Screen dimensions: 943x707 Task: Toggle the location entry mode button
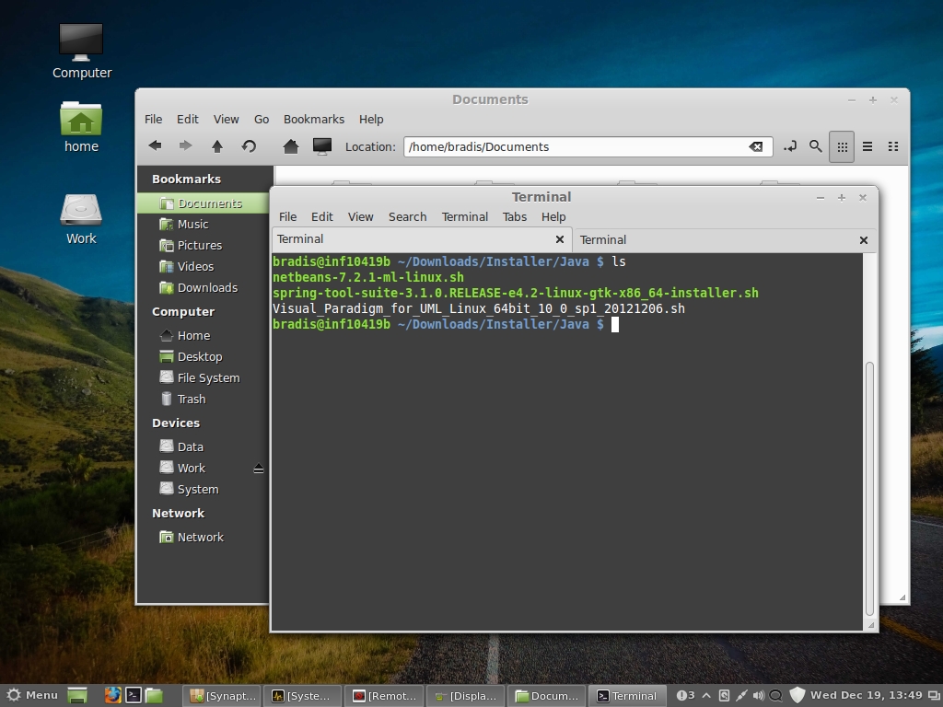(x=790, y=146)
